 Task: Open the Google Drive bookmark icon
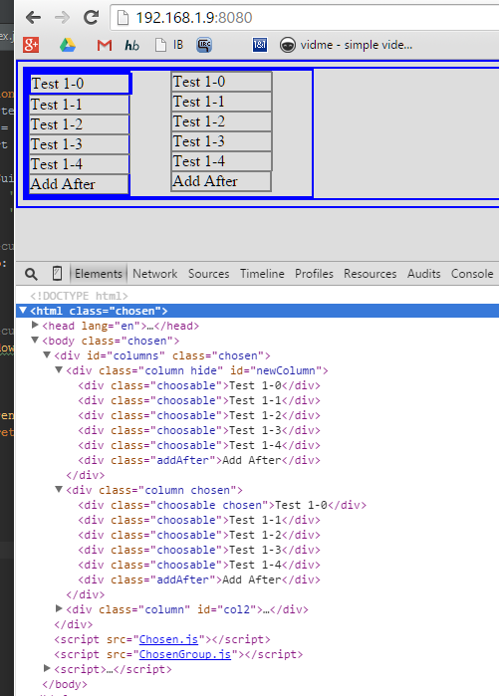pyautogui.click(x=68, y=45)
